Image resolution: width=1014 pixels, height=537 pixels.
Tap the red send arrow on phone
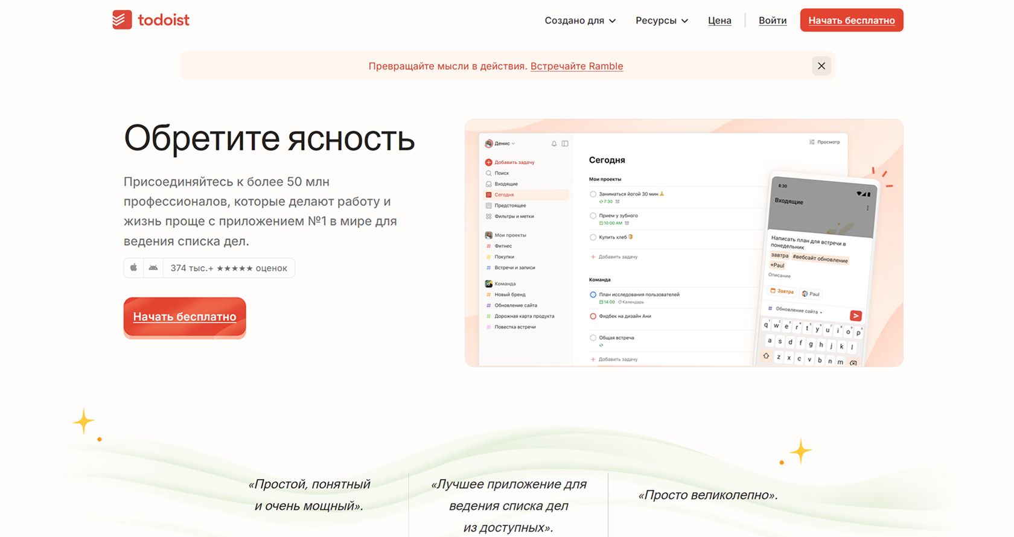tap(855, 316)
